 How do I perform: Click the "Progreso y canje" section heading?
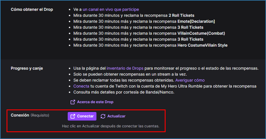[x=27, y=68]
